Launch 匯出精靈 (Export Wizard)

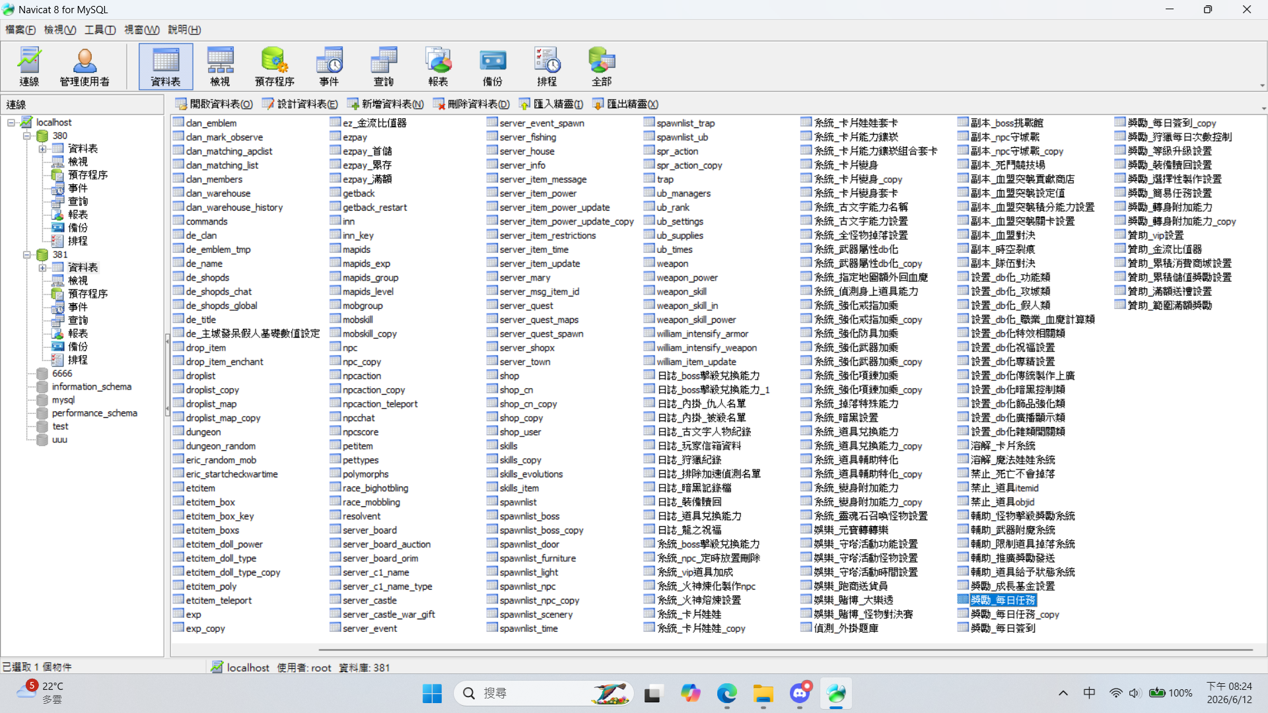click(625, 104)
